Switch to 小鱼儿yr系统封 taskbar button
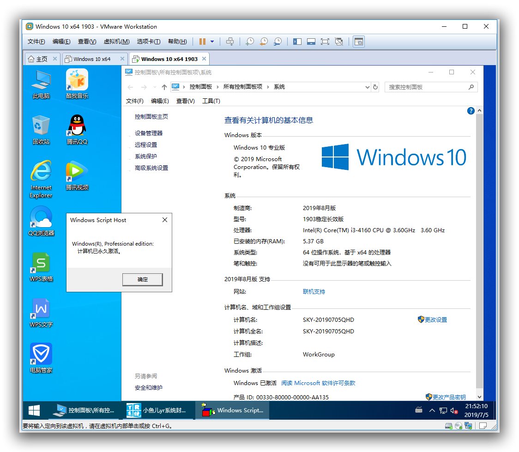The height and width of the screenshot is (452, 519). (x=158, y=410)
